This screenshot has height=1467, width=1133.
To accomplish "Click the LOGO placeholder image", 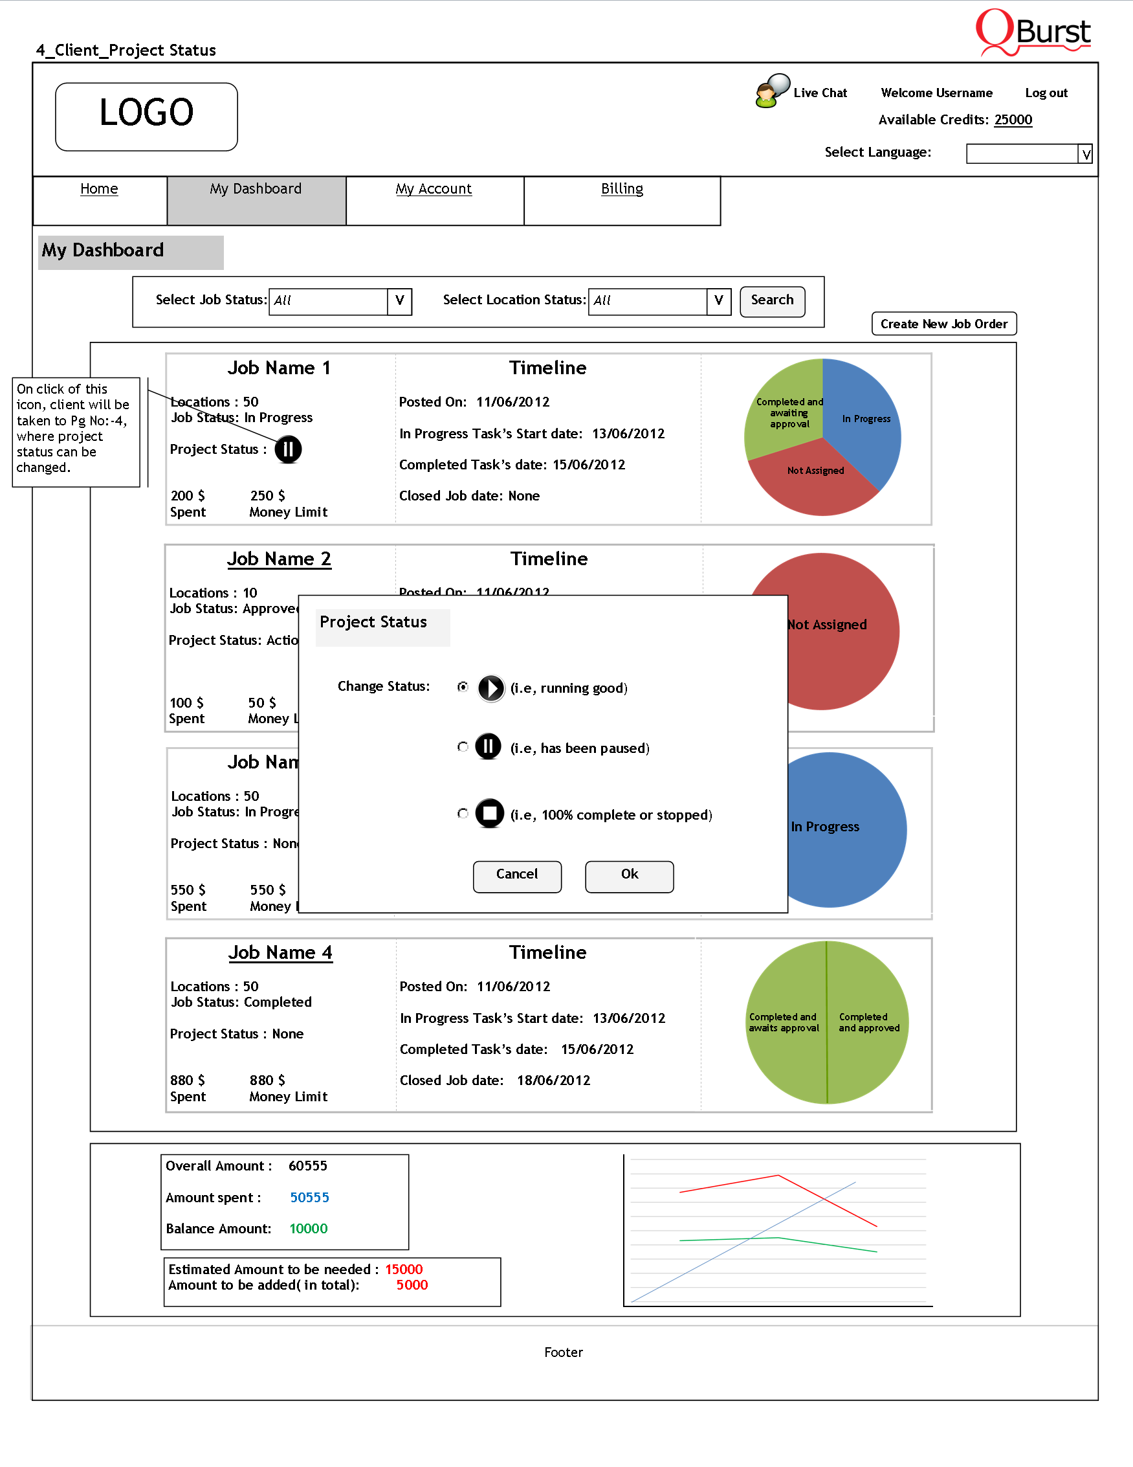I will click(146, 116).
